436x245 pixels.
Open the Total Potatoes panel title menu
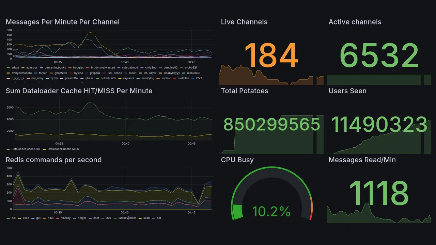pos(245,91)
